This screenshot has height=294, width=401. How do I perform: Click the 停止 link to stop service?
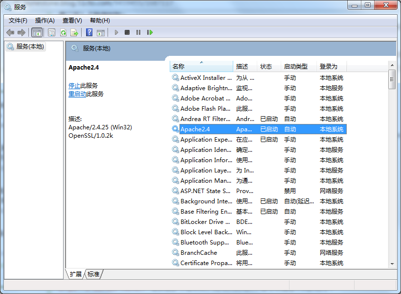point(74,86)
